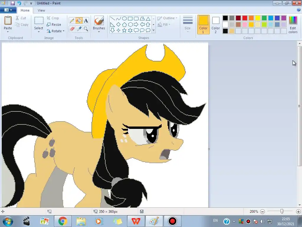Expand the Paste dropdown arrow
The height and width of the screenshot is (227, 302).
(8, 32)
